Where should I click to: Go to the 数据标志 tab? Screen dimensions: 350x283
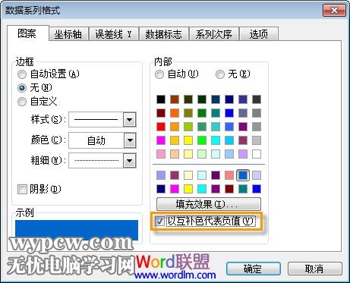pos(163,34)
